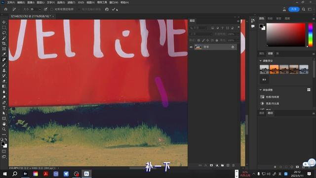Toggle lock image pixels brush icon

[203, 41]
